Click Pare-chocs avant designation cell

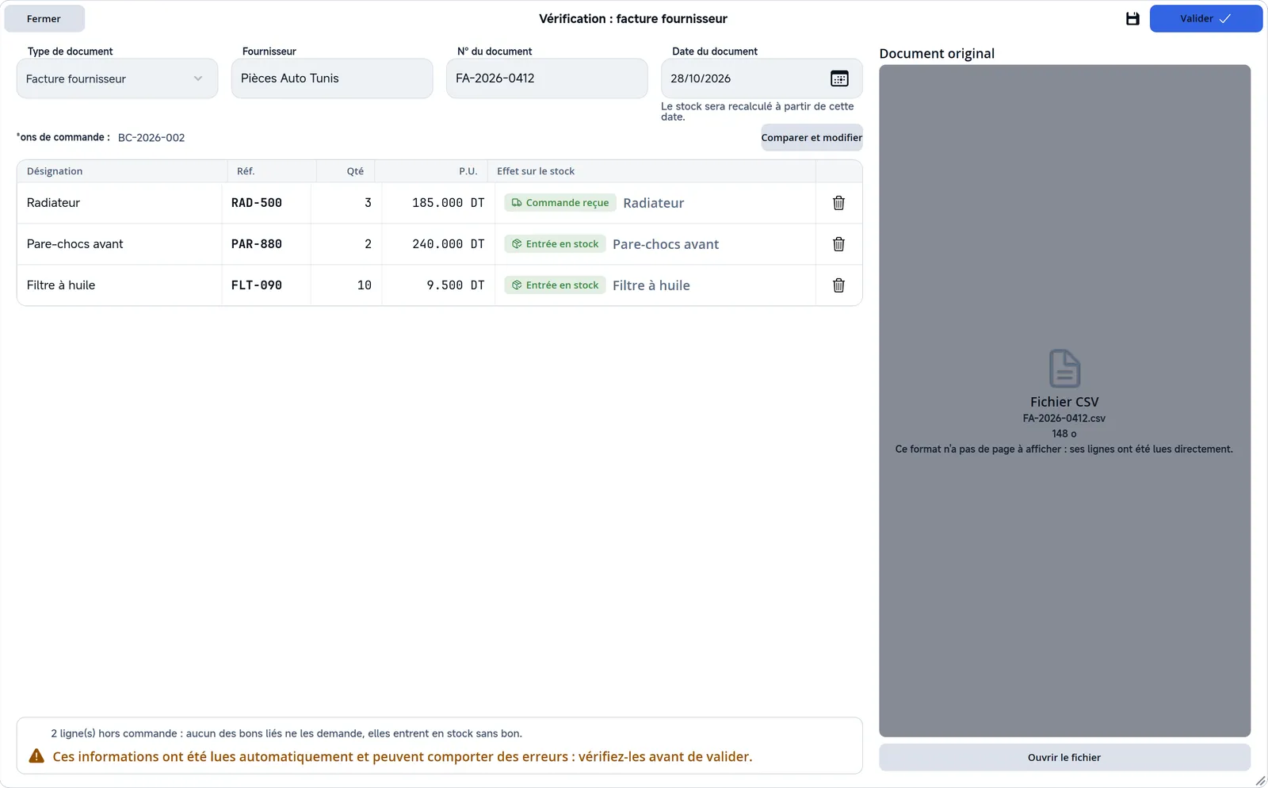click(x=119, y=244)
